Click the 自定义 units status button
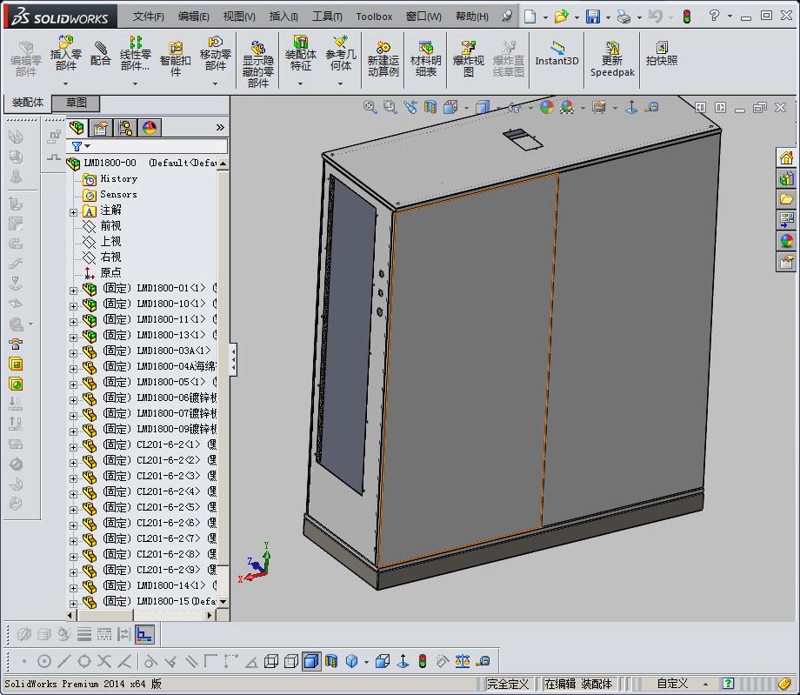Screen dimensions: 800x695 click(672, 684)
